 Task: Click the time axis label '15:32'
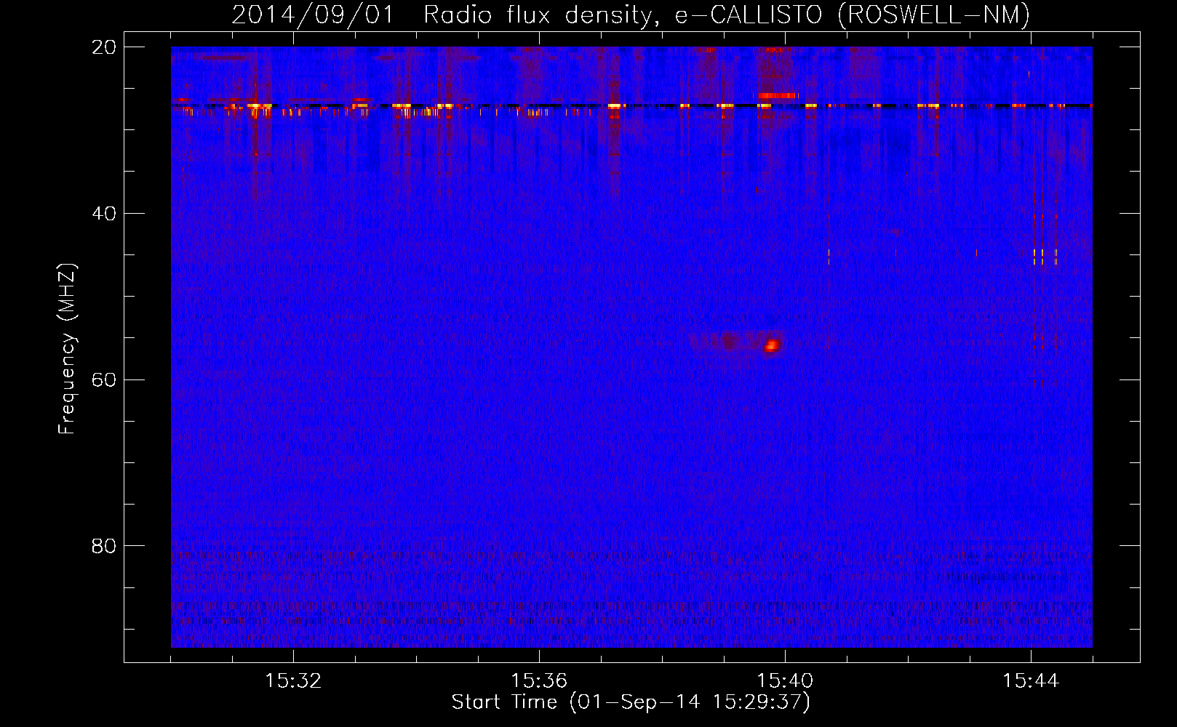tap(293, 680)
